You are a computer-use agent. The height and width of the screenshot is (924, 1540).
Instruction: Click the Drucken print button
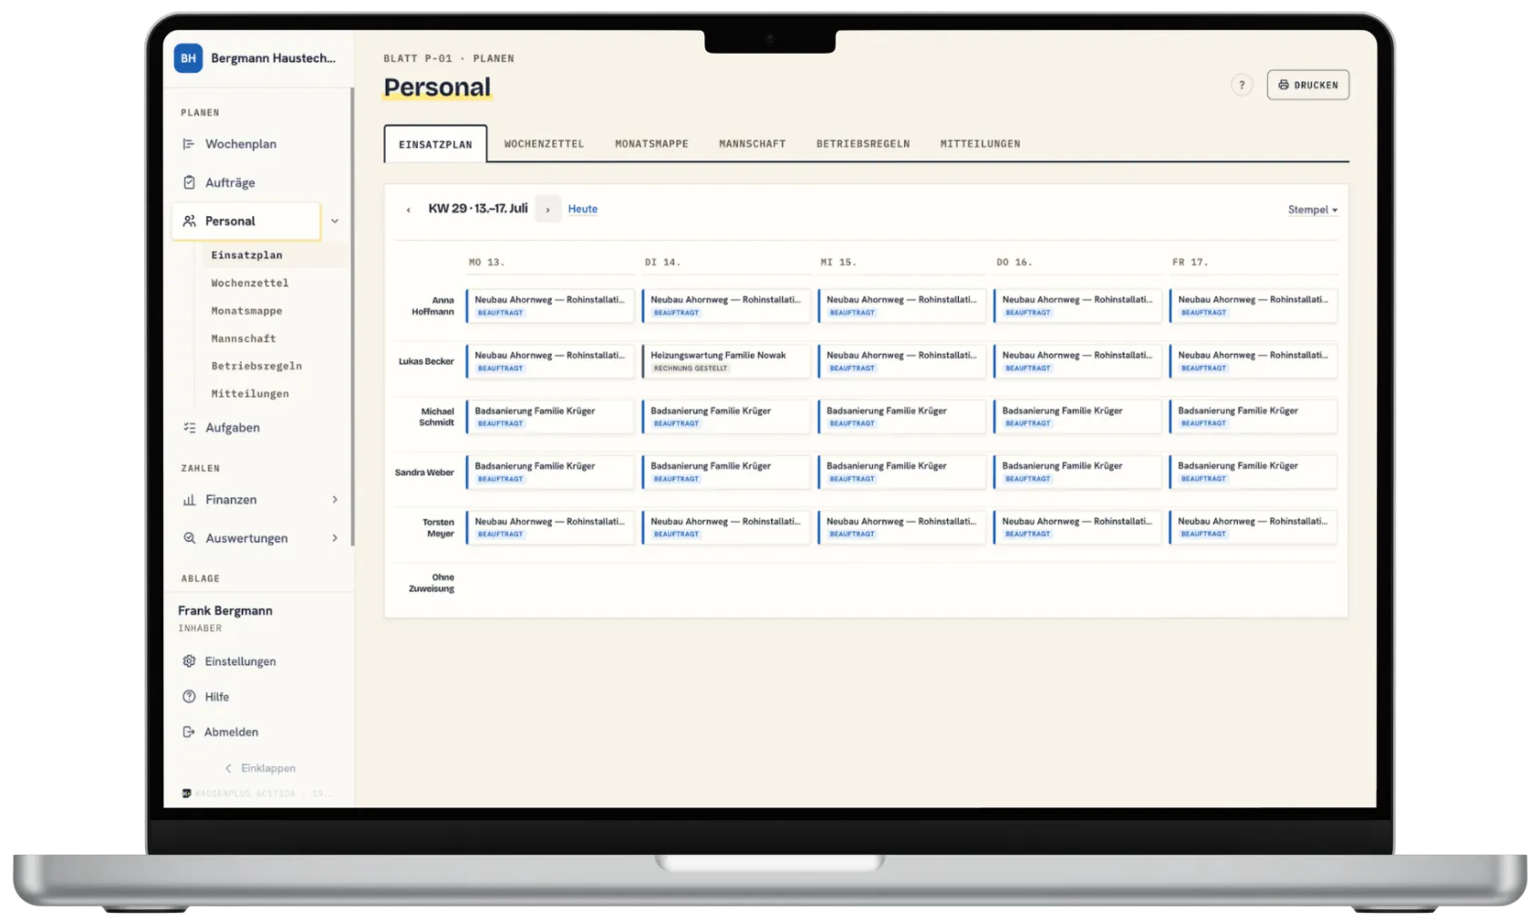tap(1308, 85)
